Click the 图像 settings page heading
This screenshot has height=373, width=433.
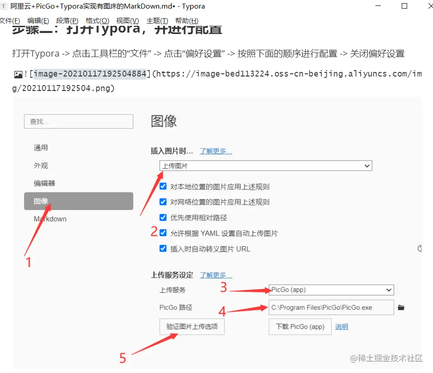click(x=164, y=121)
